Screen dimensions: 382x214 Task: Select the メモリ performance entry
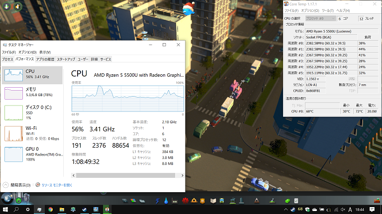32,93
